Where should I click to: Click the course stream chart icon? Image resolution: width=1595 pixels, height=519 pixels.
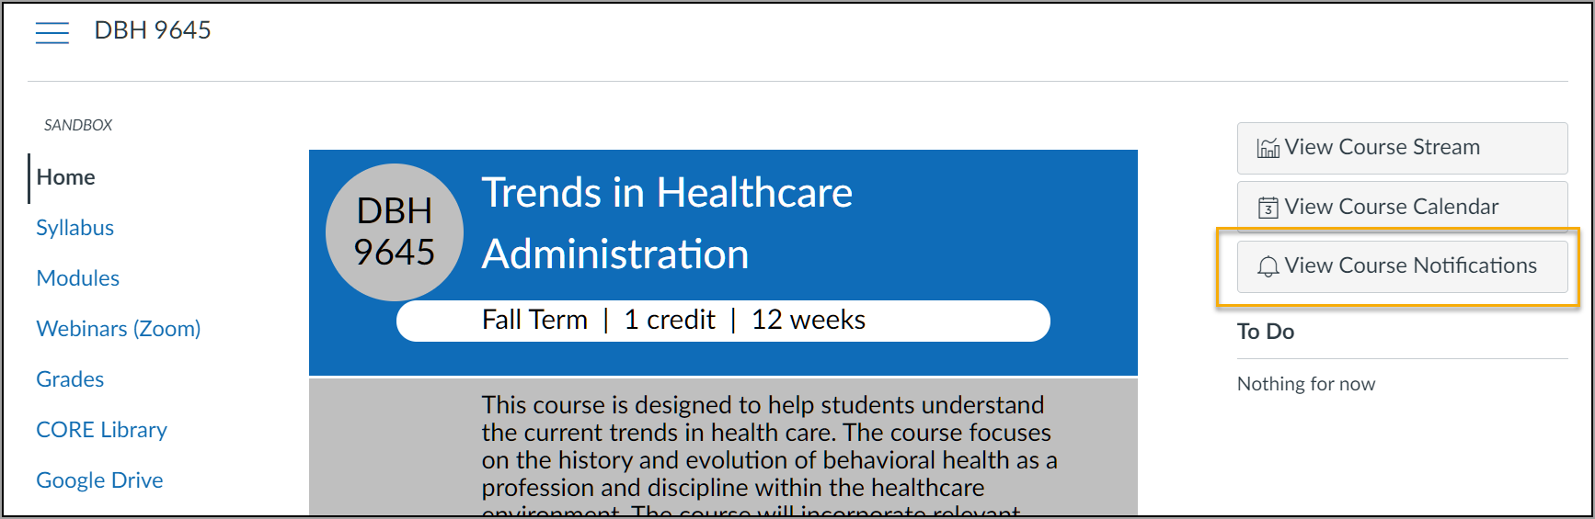[x=1268, y=148]
